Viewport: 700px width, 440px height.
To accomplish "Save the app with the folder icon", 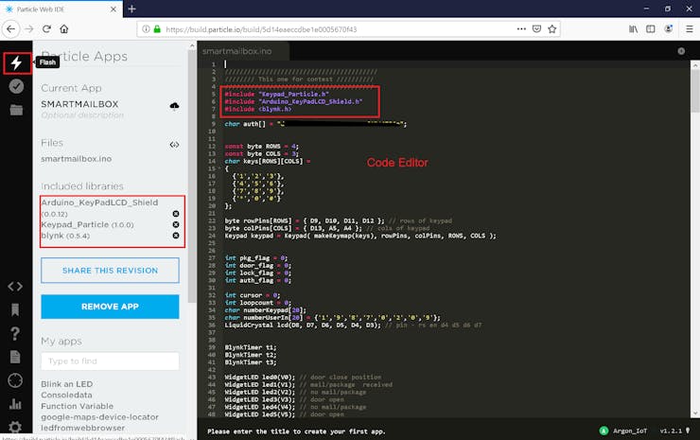I will pos(16,110).
